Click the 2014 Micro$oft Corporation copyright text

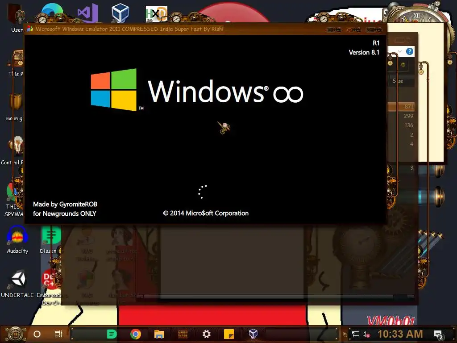[x=206, y=213]
